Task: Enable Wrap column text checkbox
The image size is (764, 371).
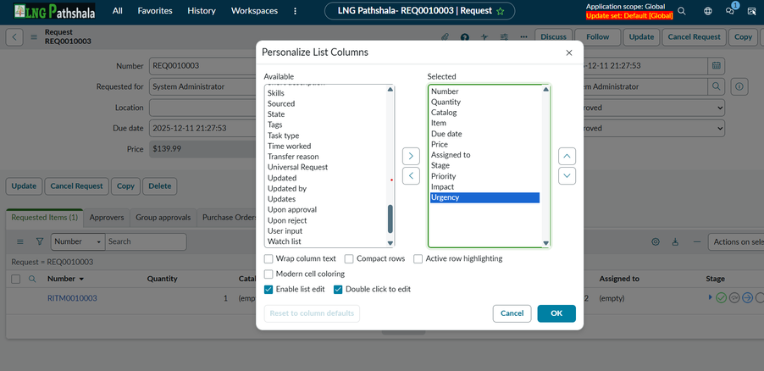Action: (x=269, y=259)
